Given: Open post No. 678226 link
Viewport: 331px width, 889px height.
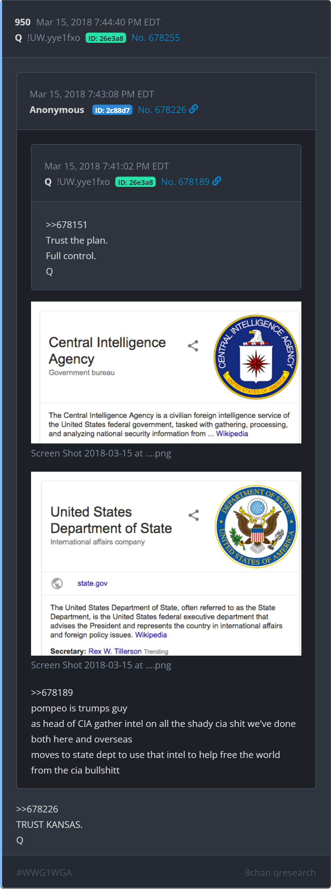Looking at the screenshot, I should pyautogui.click(x=162, y=110).
